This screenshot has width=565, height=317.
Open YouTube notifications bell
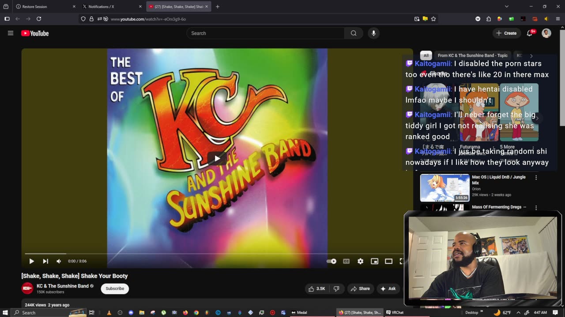click(x=530, y=33)
